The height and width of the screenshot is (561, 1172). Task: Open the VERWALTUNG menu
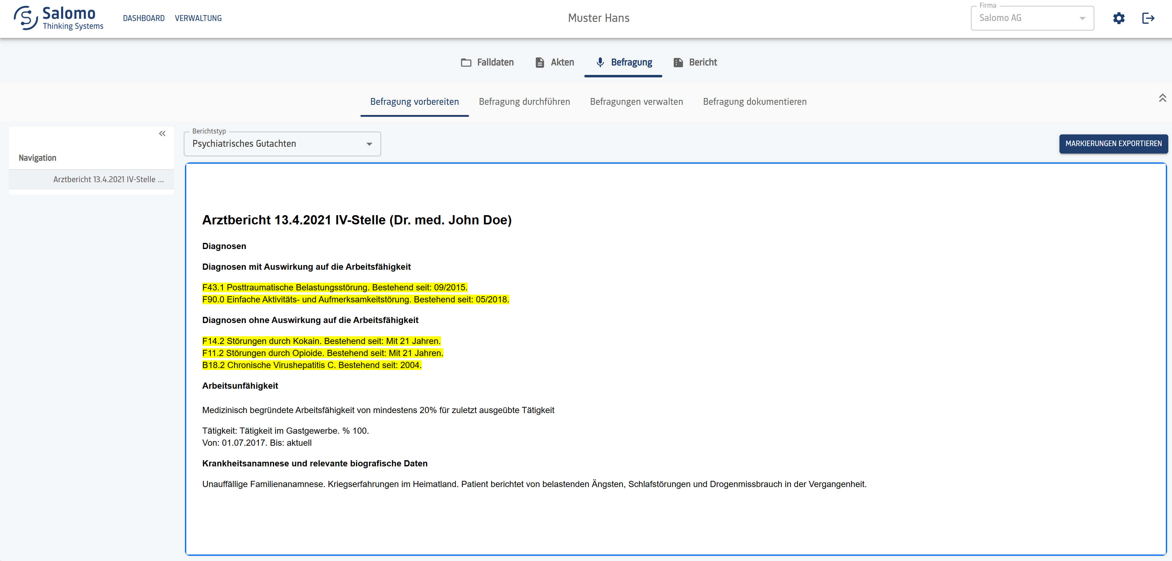pos(198,18)
